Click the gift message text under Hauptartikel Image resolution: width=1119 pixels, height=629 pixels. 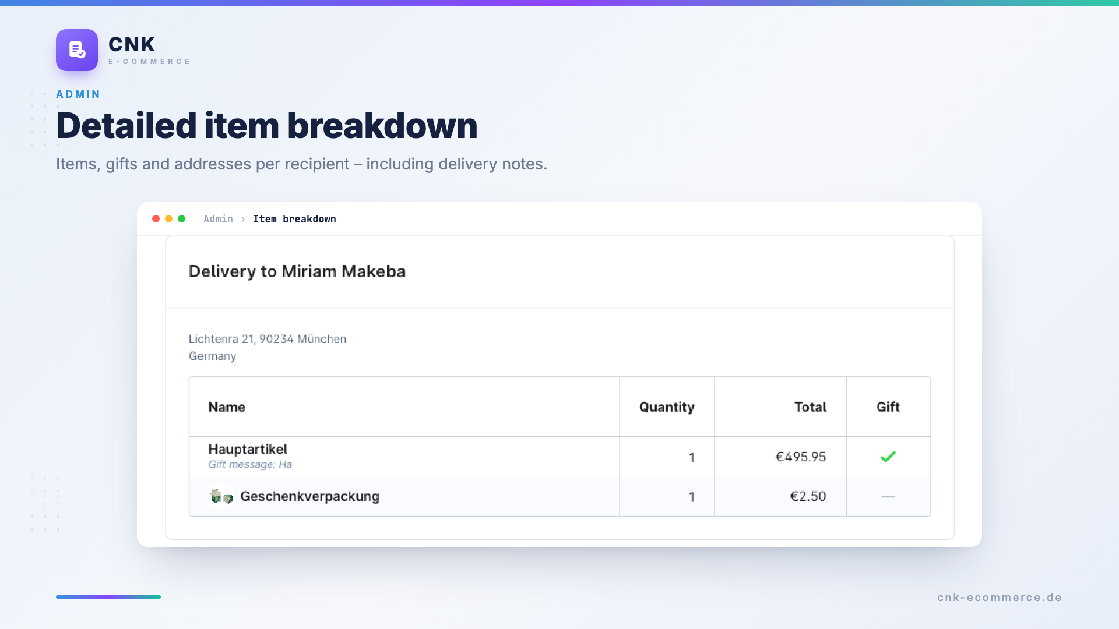[250, 464]
